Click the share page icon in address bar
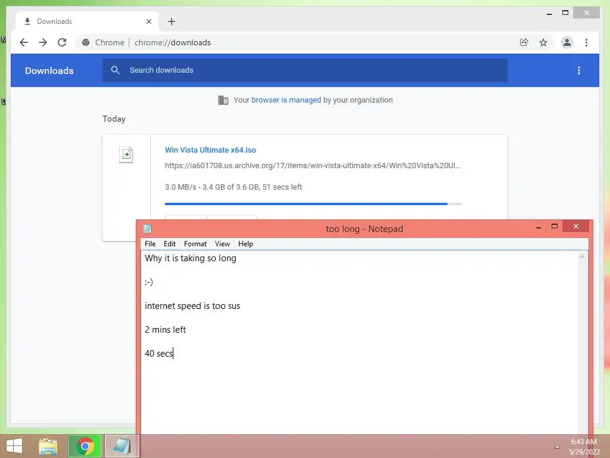Viewport: 610px width, 458px height. tap(524, 42)
